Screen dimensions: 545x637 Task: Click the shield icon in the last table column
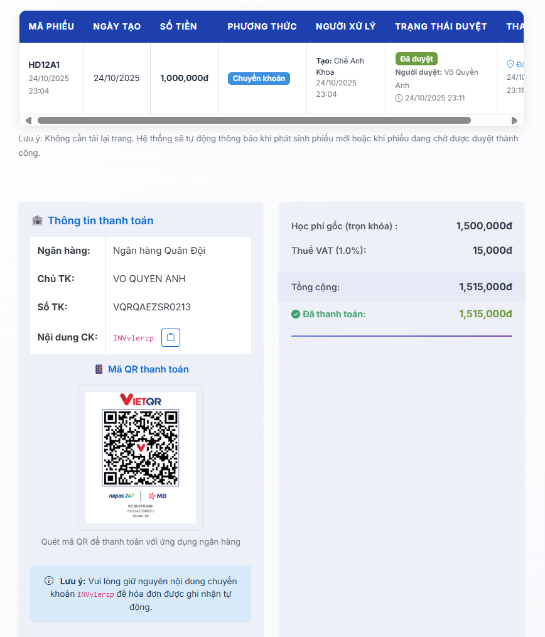[x=510, y=64]
